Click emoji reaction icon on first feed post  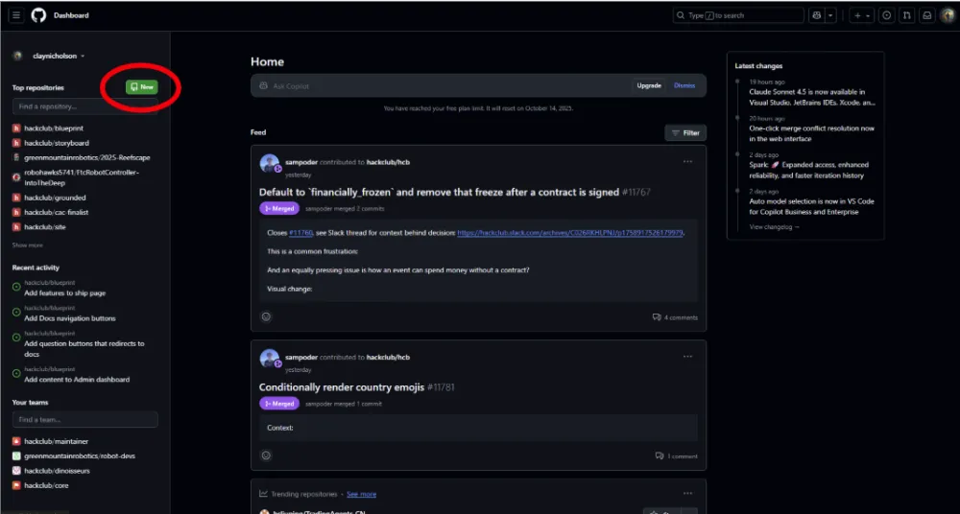[266, 316]
